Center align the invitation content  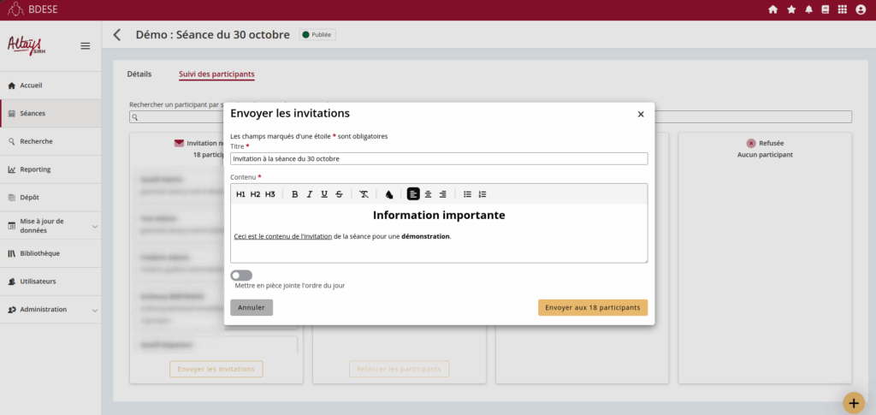[x=429, y=194]
